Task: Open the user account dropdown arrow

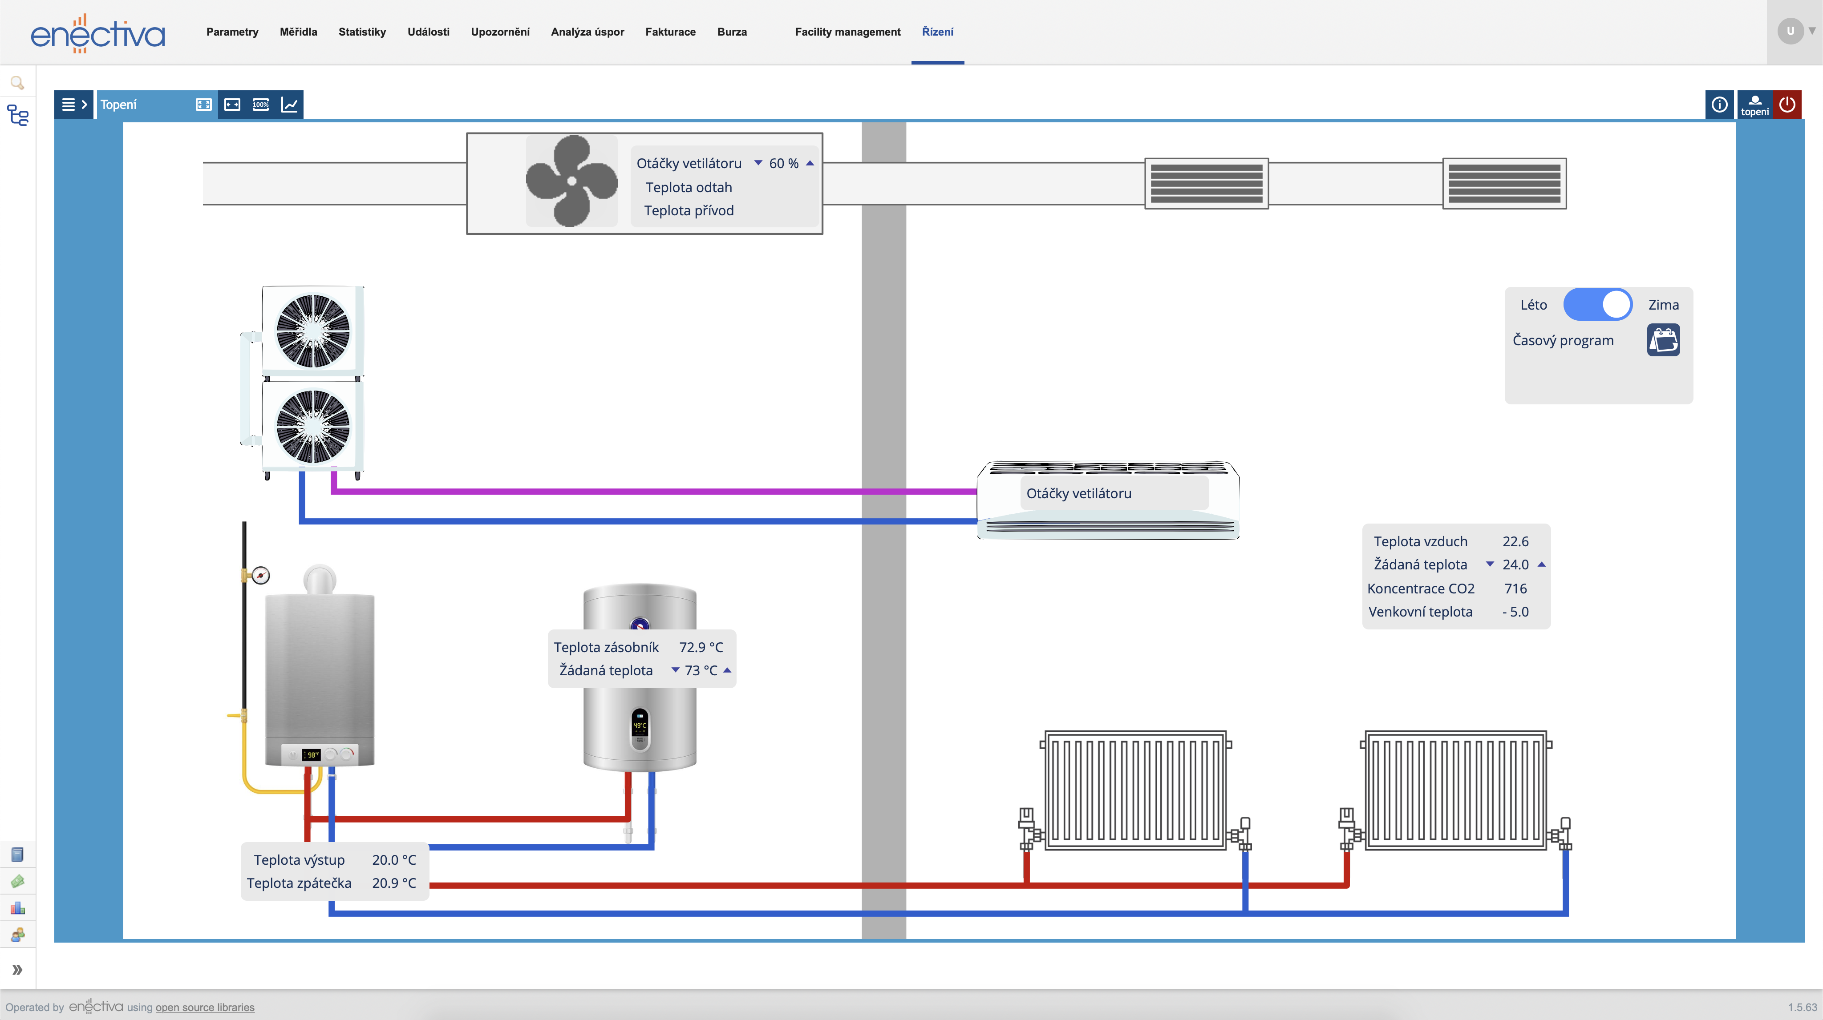Action: click(x=1812, y=31)
